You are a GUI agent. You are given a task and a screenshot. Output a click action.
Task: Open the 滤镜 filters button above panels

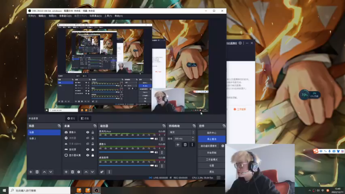(85, 118)
